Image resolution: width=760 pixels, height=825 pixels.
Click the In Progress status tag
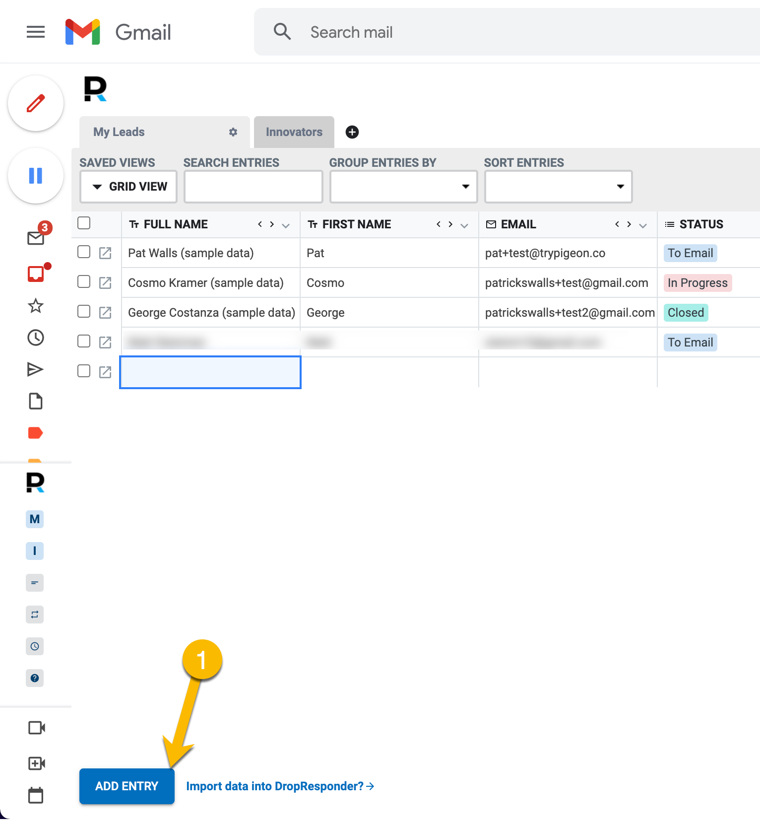point(697,283)
